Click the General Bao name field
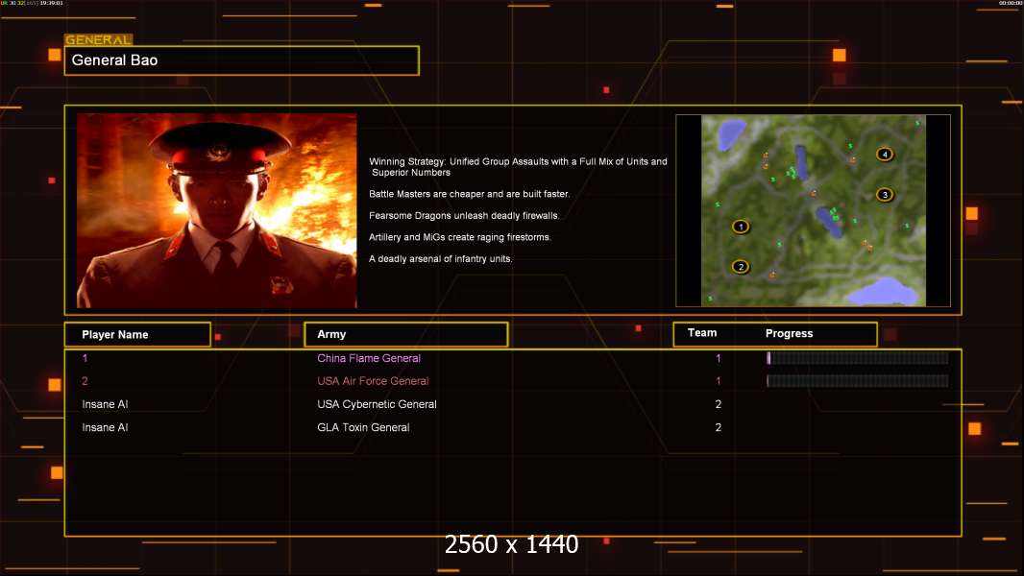 tap(242, 60)
